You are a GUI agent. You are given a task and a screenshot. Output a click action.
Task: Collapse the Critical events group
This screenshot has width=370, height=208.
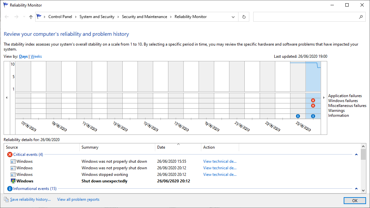(356, 155)
